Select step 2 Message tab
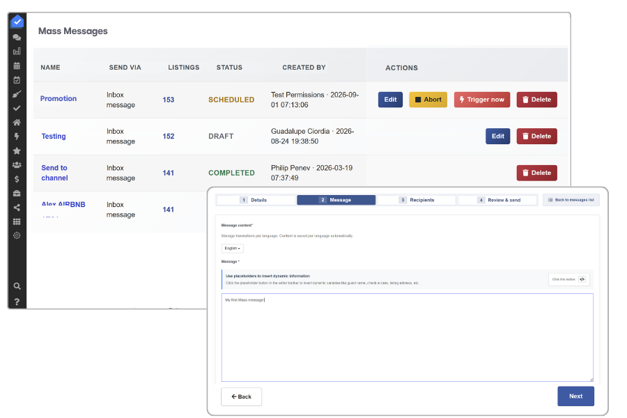627x418 pixels. tap(336, 200)
